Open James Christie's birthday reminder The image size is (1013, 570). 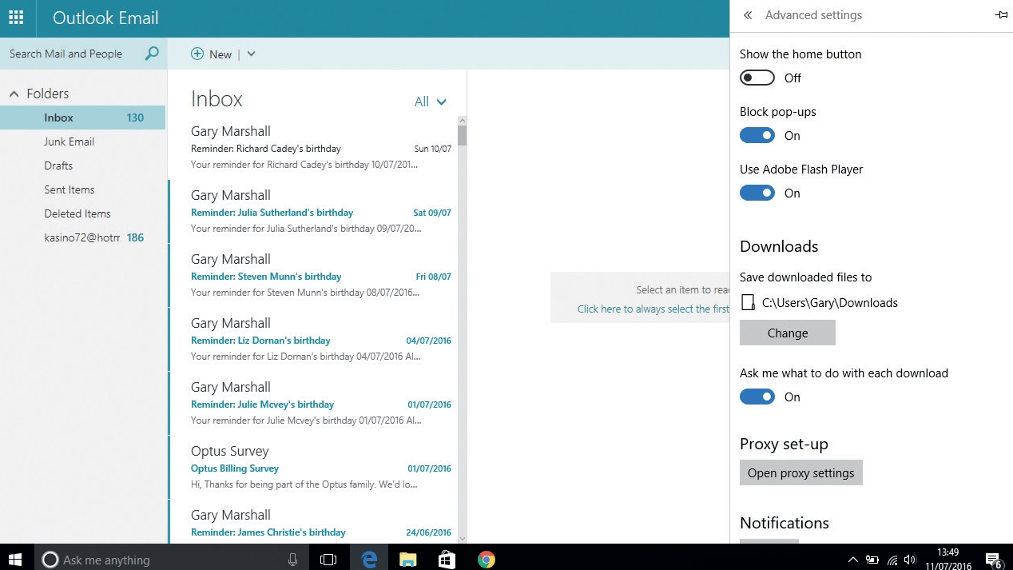point(312,522)
